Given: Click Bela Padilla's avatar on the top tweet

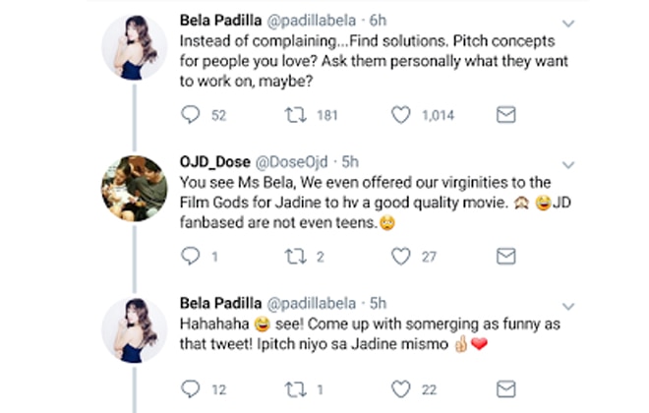Looking at the screenshot, I should tap(135, 47).
